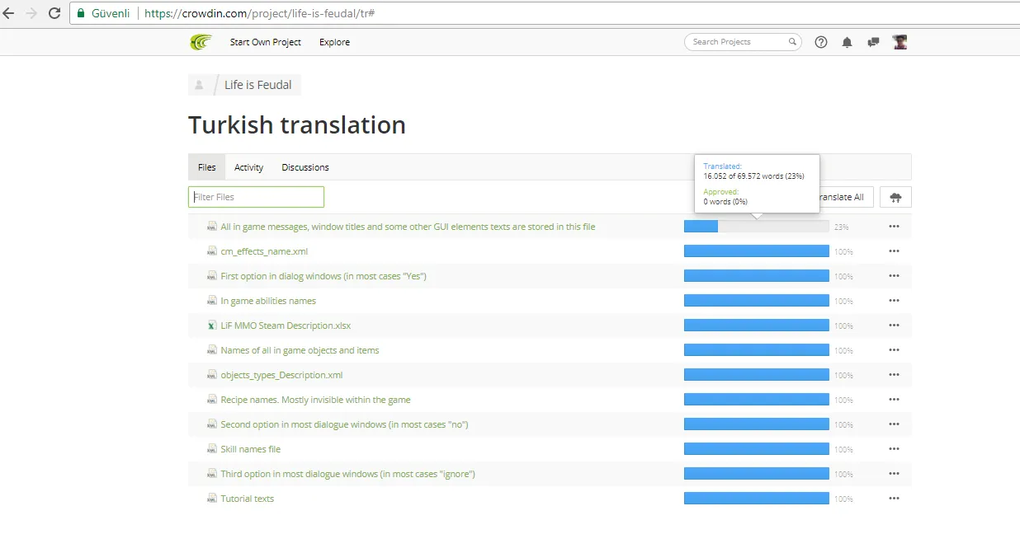Image resolution: width=1020 pixels, height=534 pixels.
Task: Click progress bar of Tutorial texts
Action: click(757, 499)
